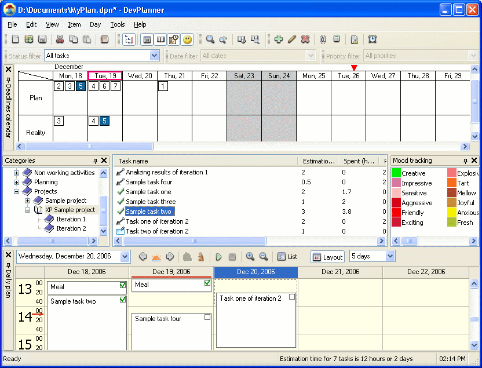Uncheck the Sample task two checkbox
Image resolution: width=482 pixels, height=368 pixels.
click(x=123, y=300)
